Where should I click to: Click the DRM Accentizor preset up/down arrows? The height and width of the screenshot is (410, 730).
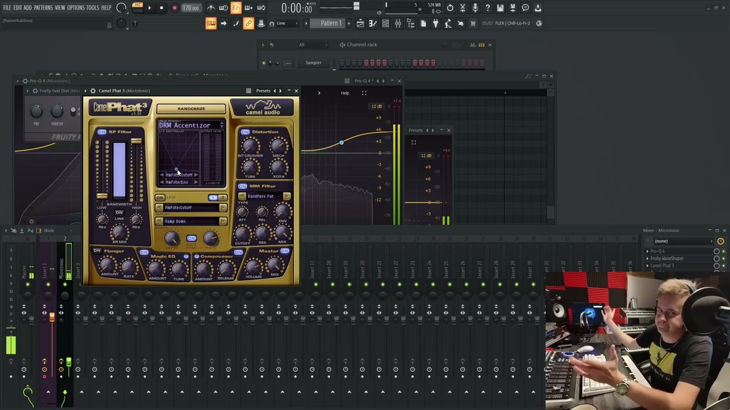221,125
